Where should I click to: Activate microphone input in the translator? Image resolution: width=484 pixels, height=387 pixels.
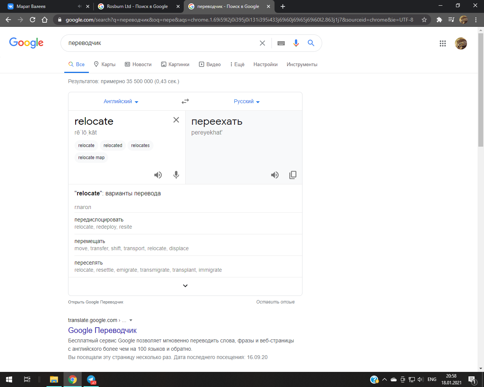coord(176,175)
